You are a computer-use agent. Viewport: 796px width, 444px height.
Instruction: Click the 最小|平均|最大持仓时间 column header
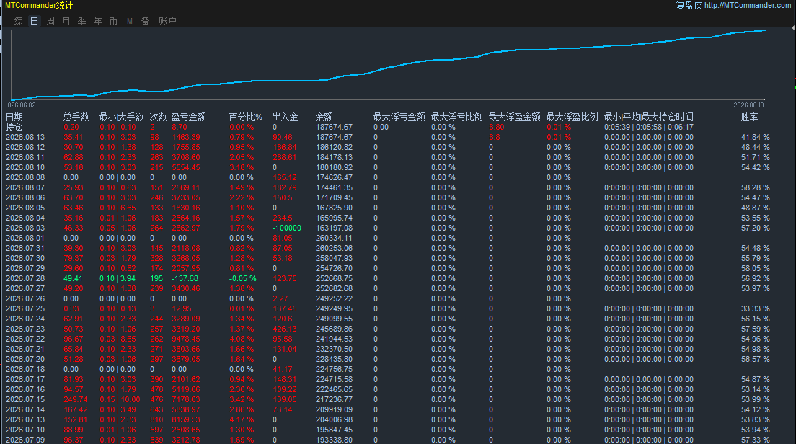coord(649,117)
